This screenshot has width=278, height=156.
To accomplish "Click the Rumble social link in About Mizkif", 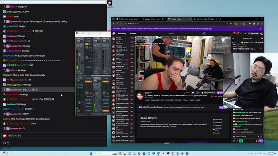I will (x=217, y=133).
